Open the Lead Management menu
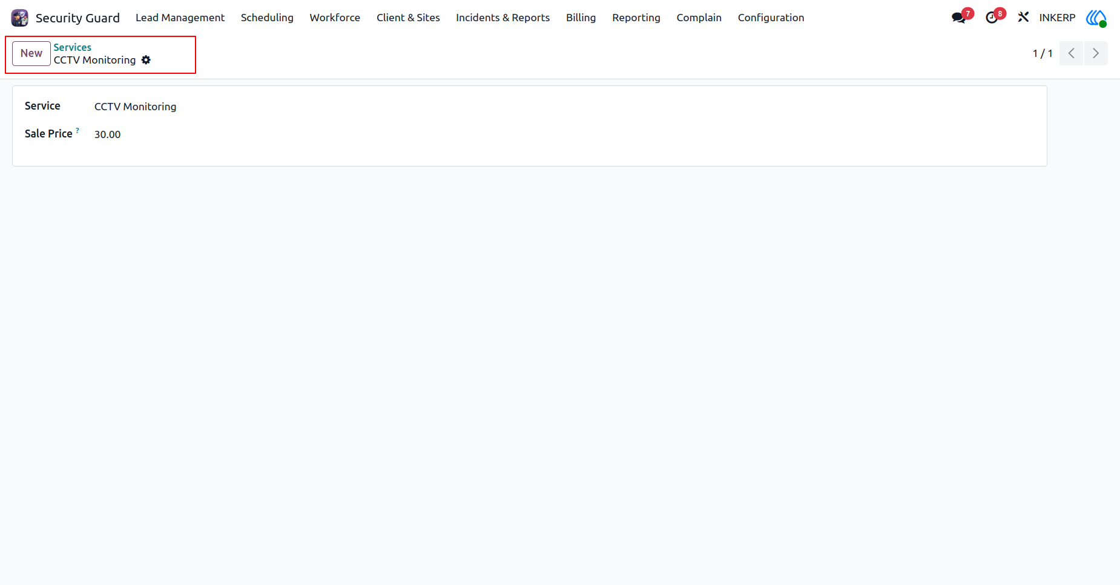Screen dimensions: 1120x585 [x=180, y=18]
